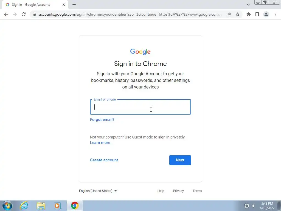View site information via padlock icon
Viewport: 281px width, 211px height.
point(35,14)
